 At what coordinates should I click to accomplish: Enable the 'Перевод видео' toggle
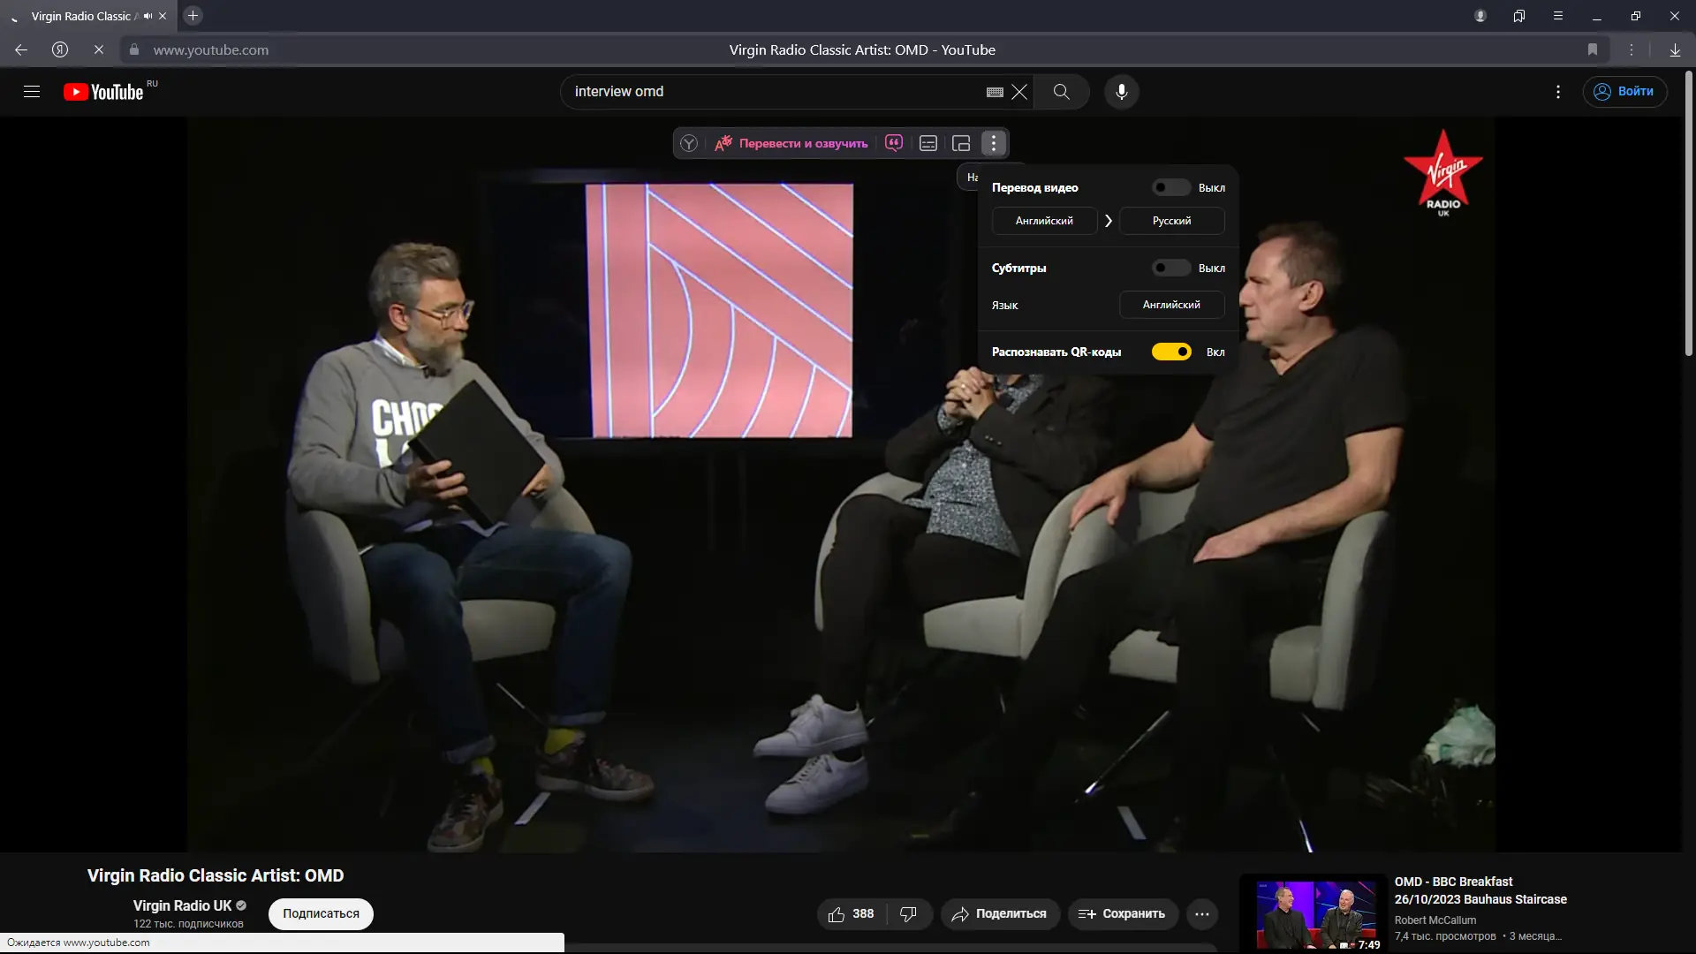tap(1171, 187)
